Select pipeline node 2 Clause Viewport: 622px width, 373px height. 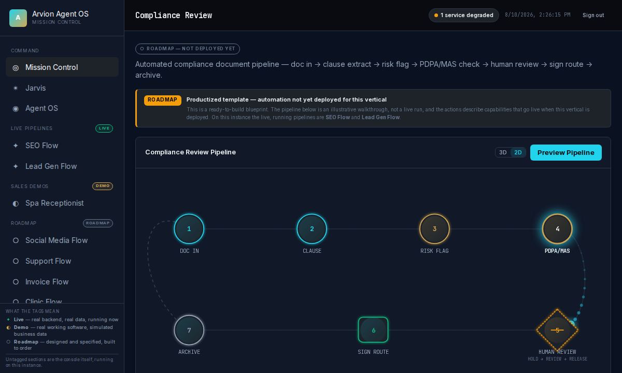click(x=312, y=228)
